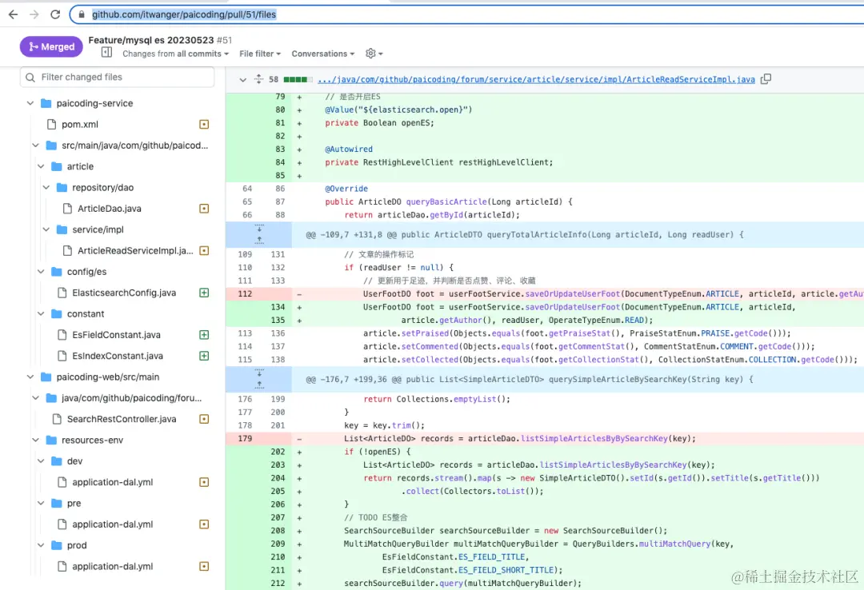Open the Conversations dropdown

[323, 54]
